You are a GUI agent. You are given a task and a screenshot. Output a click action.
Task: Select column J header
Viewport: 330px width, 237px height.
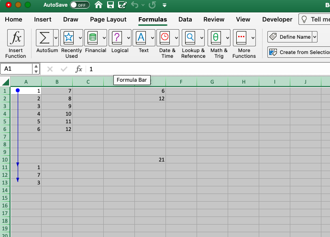[306, 82]
